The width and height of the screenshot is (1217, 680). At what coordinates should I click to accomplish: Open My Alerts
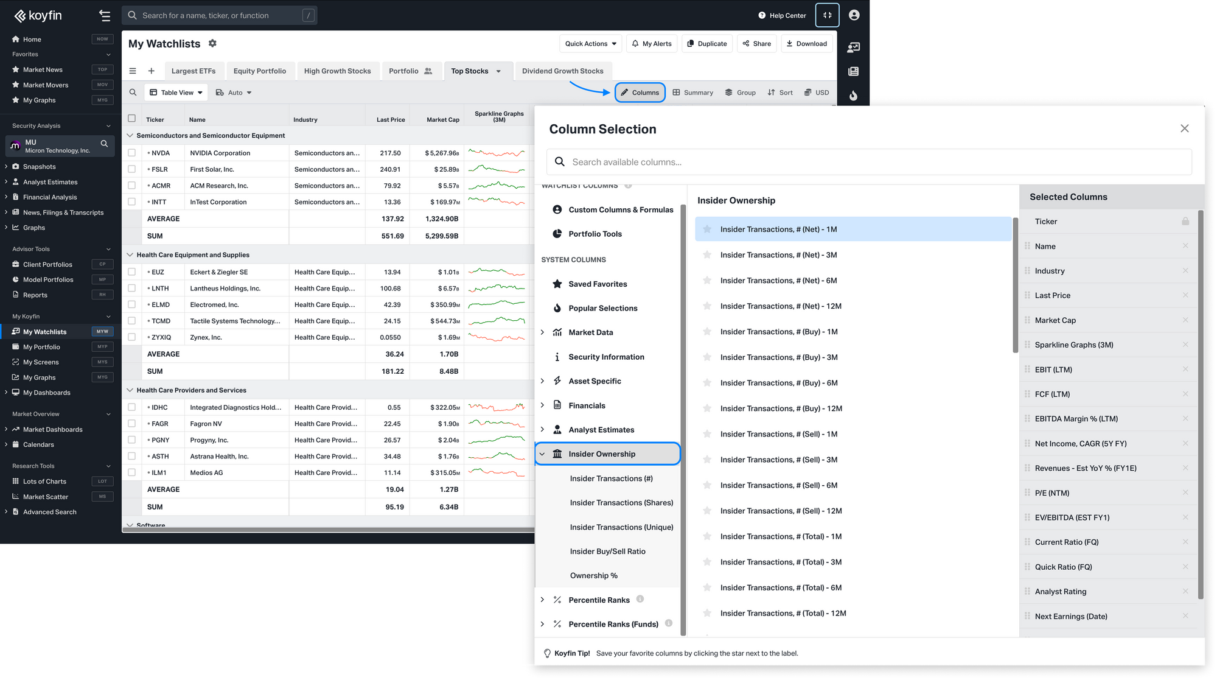click(x=651, y=44)
